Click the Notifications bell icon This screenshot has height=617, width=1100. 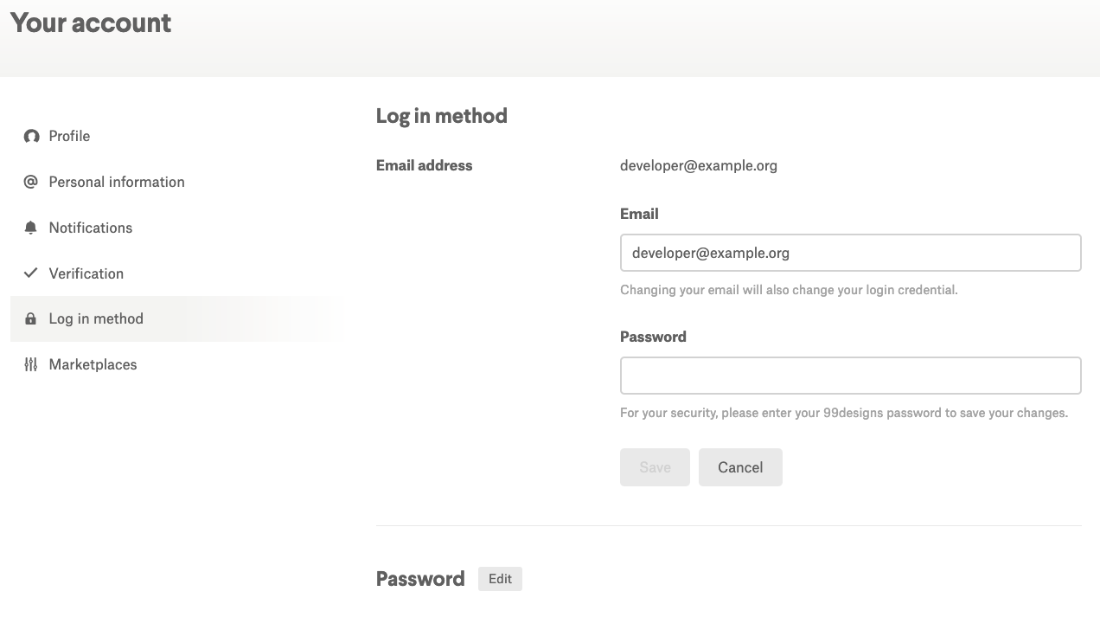31,228
